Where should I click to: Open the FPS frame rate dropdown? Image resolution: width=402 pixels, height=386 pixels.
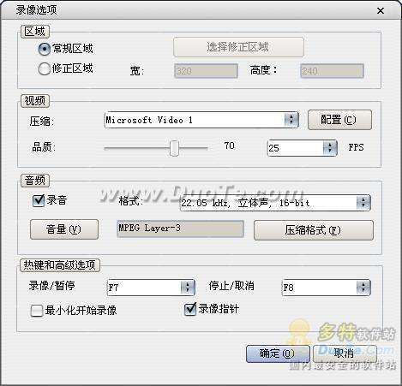click(x=303, y=148)
